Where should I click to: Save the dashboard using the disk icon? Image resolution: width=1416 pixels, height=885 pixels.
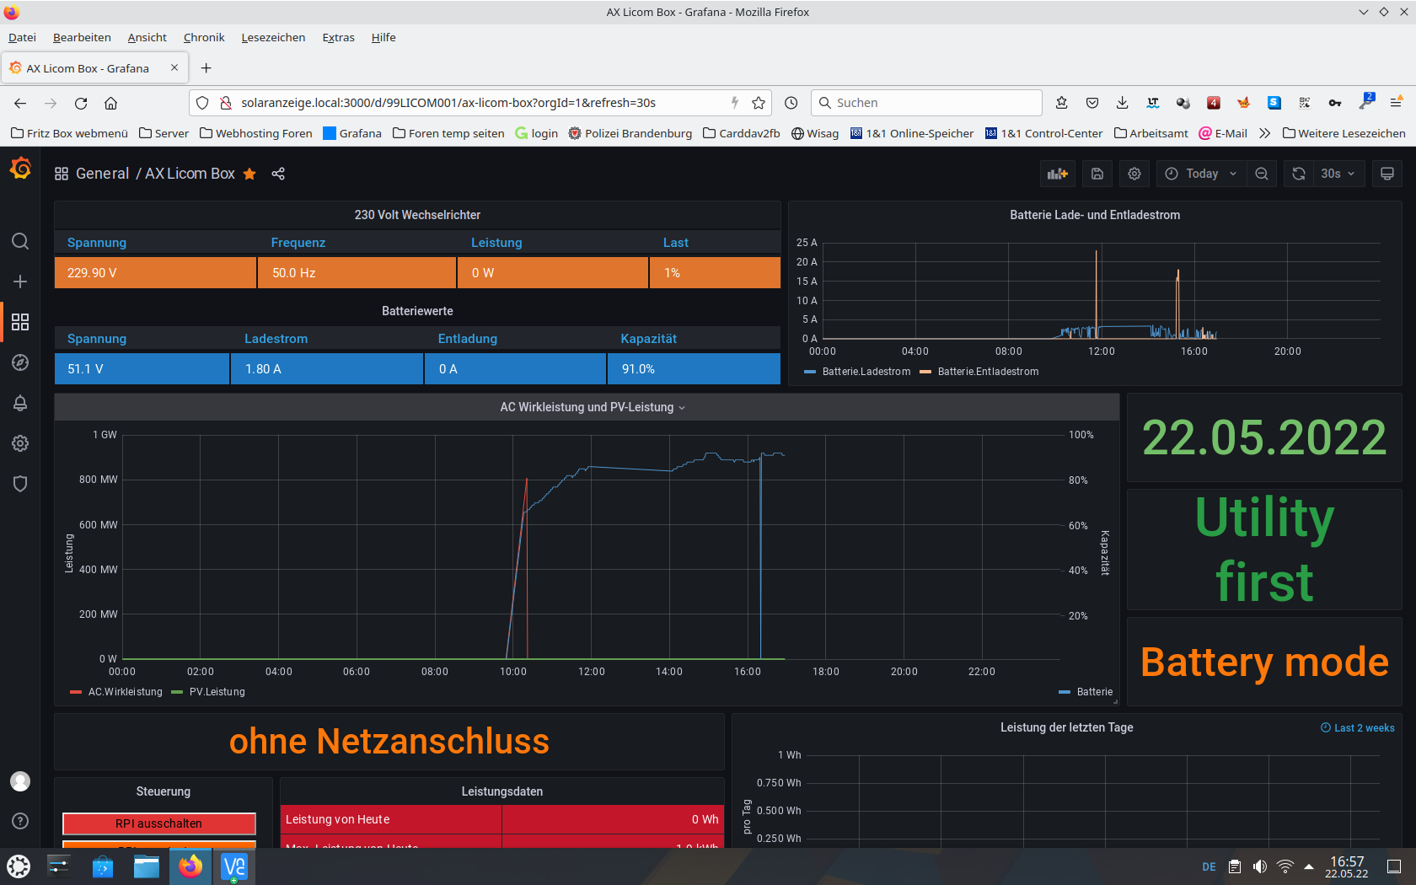pyautogui.click(x=1097, y=174)
